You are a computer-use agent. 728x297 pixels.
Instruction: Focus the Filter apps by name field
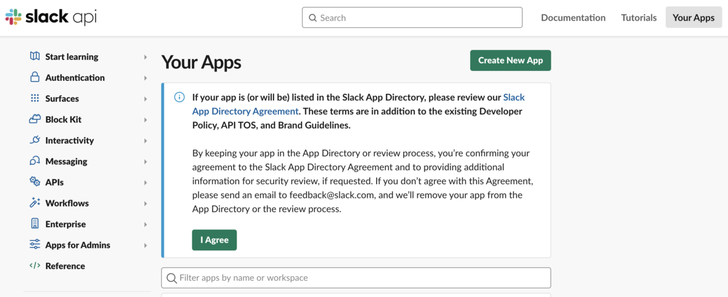pyautogui.click(x=356, y=278)
